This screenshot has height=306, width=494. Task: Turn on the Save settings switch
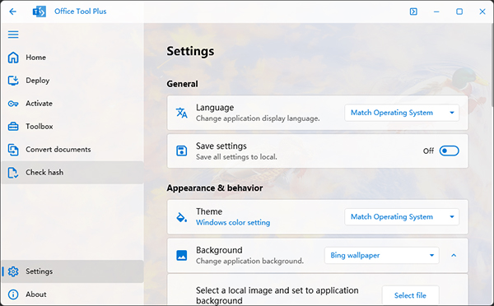449,151
